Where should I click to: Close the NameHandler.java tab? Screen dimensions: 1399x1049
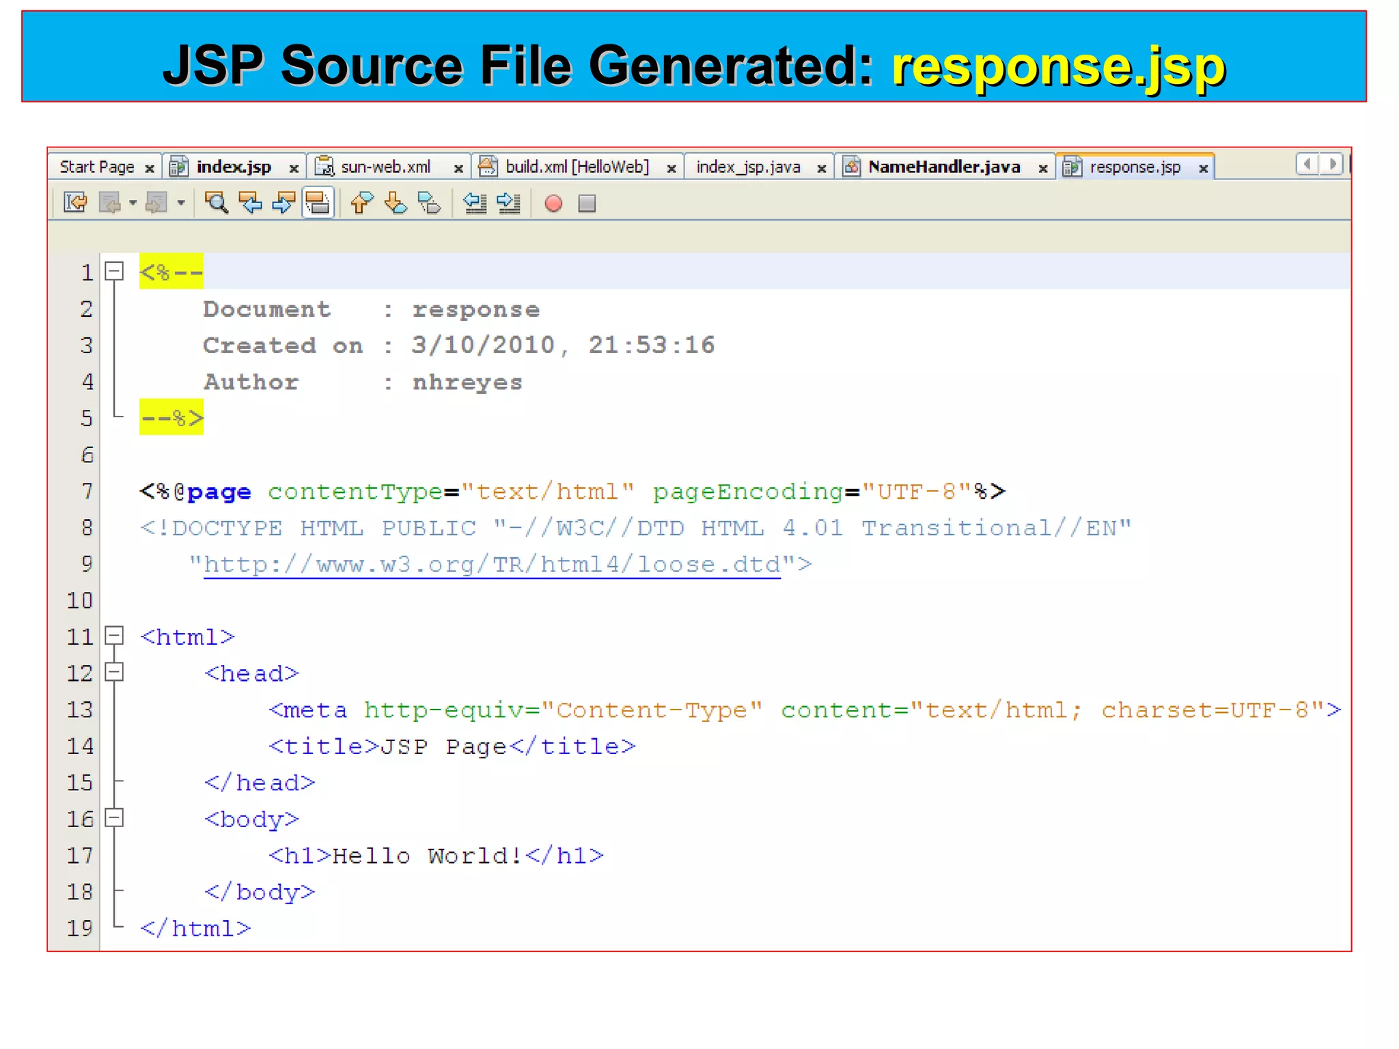coord(1043,168)
